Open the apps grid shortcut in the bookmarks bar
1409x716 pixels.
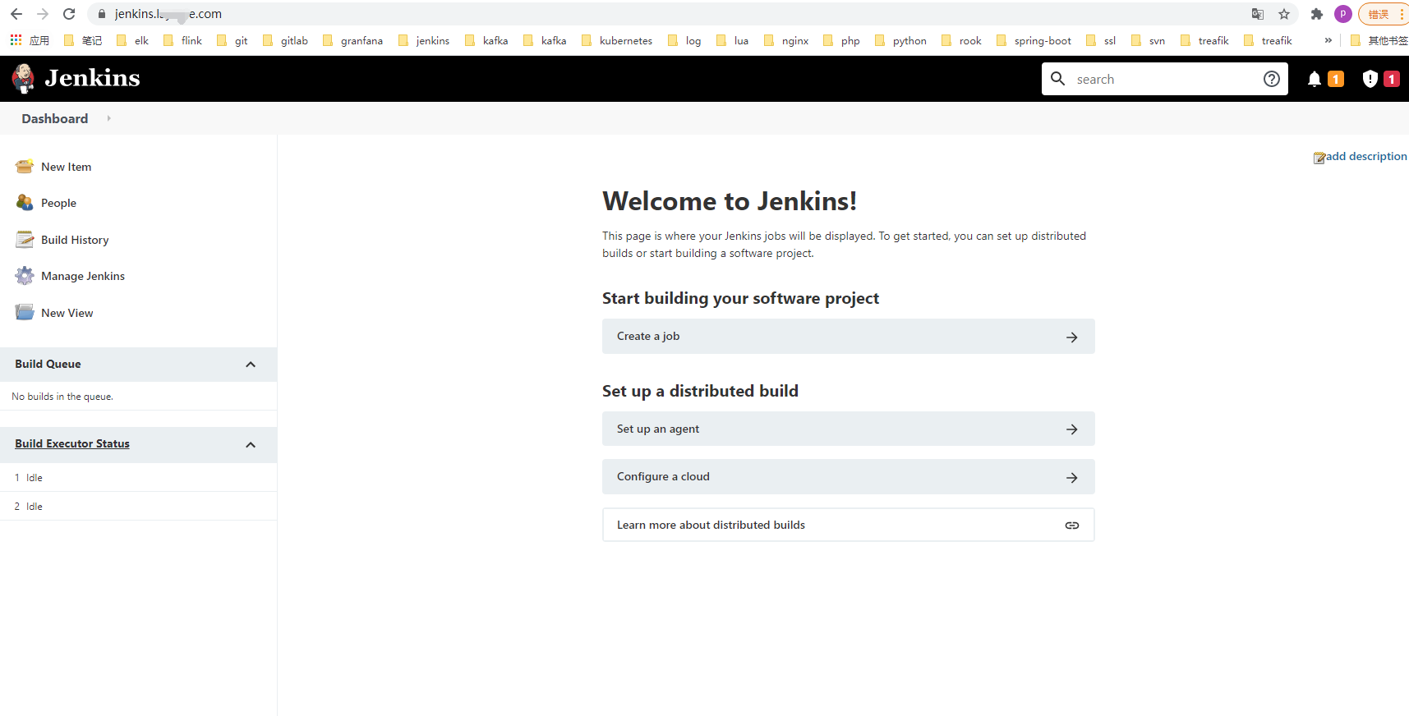[x=29, y=40]
